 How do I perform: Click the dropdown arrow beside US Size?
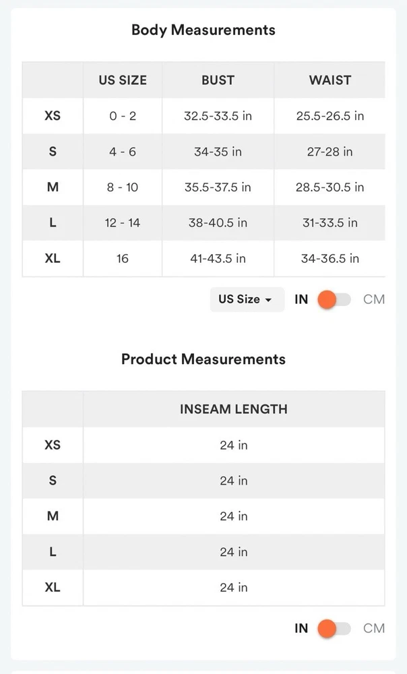point(268,300)
